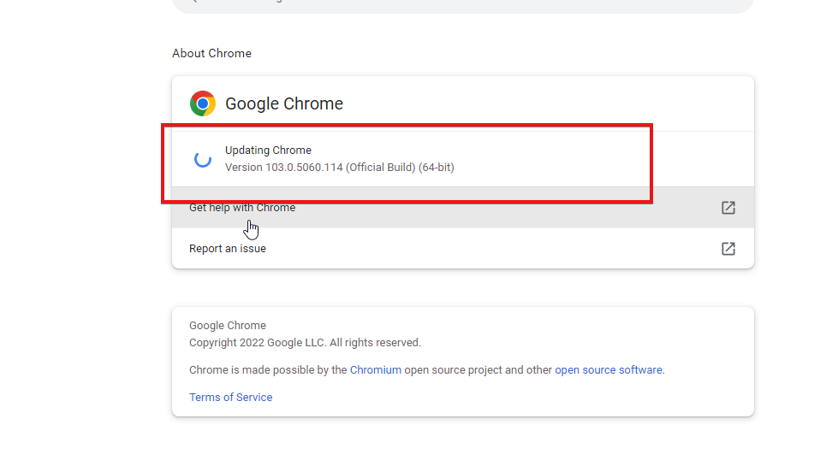Click the Google Chrome title text
Screen dimensions: 832x466
click(x=284, y=104)
